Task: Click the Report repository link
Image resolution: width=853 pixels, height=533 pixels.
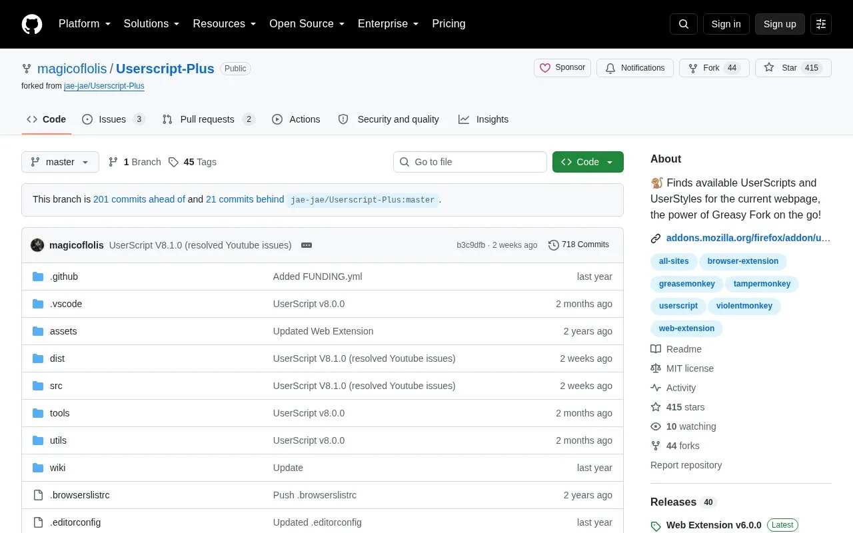Action: tap(686, 465)
